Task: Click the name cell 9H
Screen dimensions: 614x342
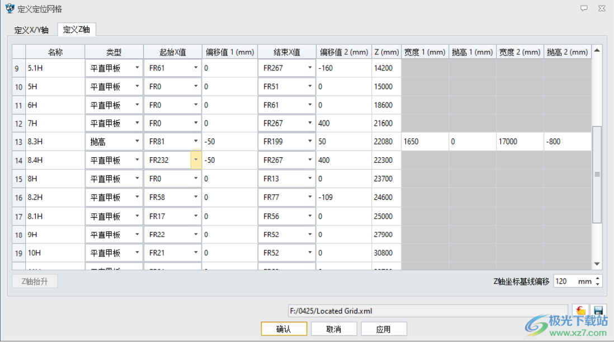Action: click(x=55, y=235)
